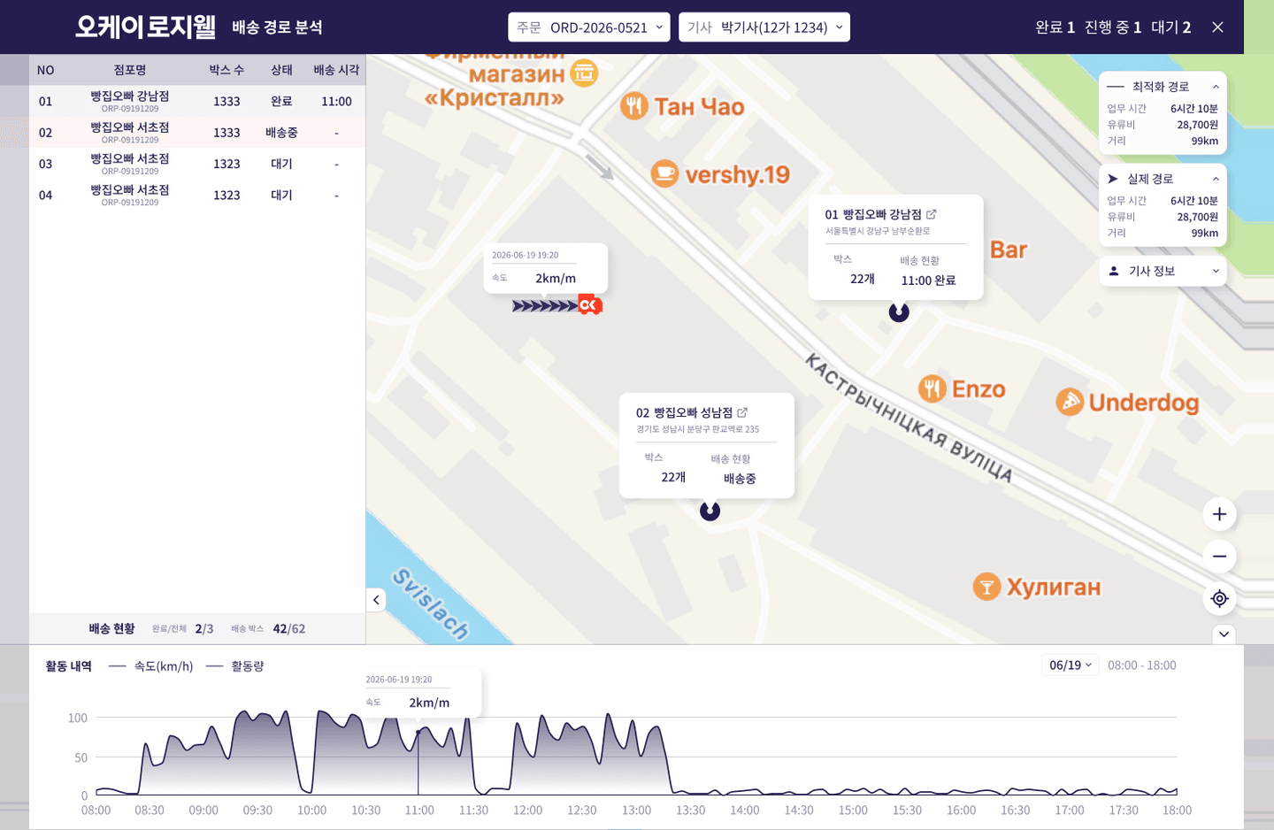The width and height of the screenshot is (1274, 830).
Task: Select the 강남점 stop pin on map
Action: click(899, 312)
